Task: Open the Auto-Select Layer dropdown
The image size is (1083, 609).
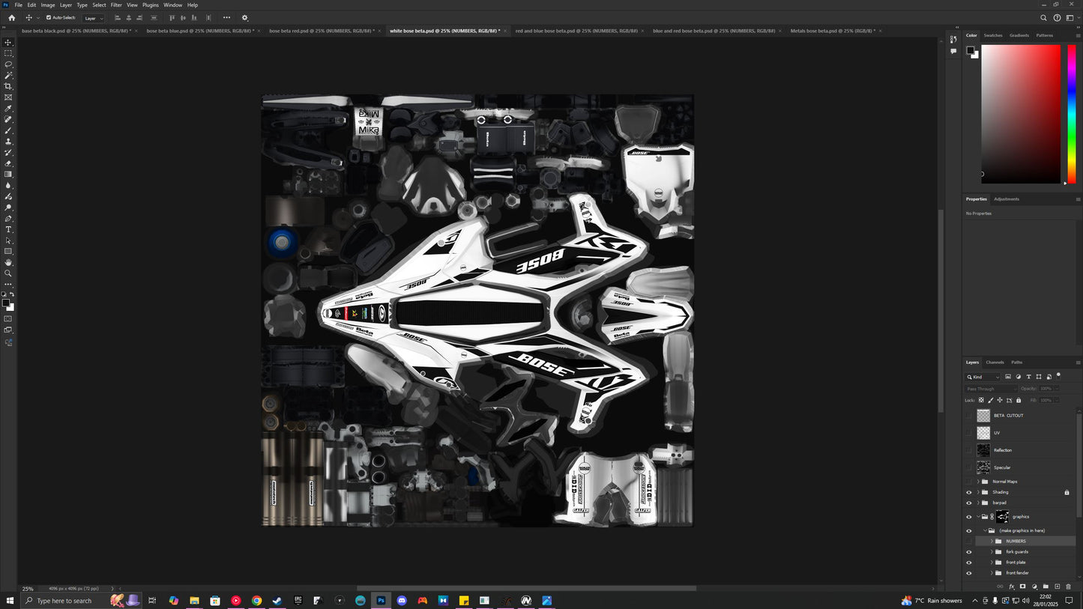Action: pos(93,18)
